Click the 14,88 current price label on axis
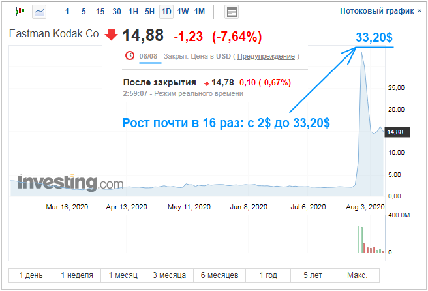 pyautogui.click(x=397, y=132)
